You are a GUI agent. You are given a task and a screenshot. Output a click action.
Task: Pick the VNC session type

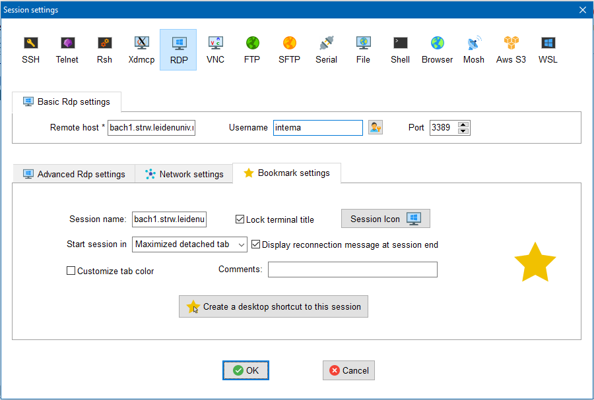click(x=215, y=49)
